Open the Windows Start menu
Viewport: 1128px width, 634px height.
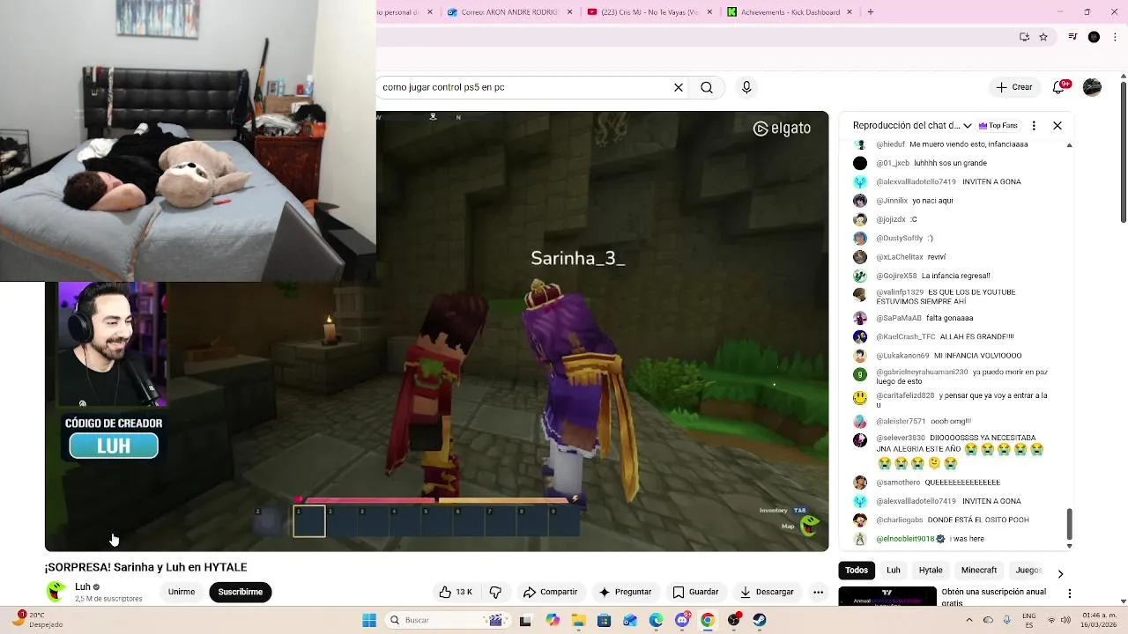click(369, 620)
